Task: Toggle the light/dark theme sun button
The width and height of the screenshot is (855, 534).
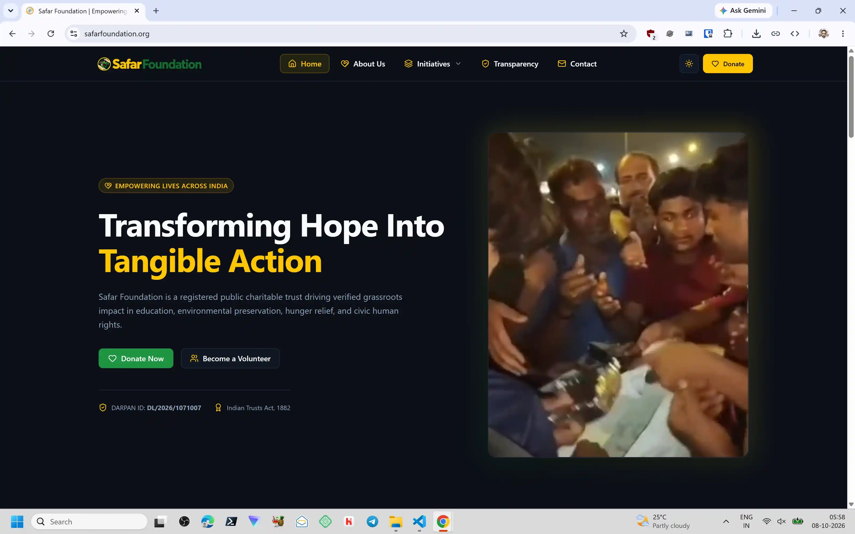Action: tap(689, 64)
